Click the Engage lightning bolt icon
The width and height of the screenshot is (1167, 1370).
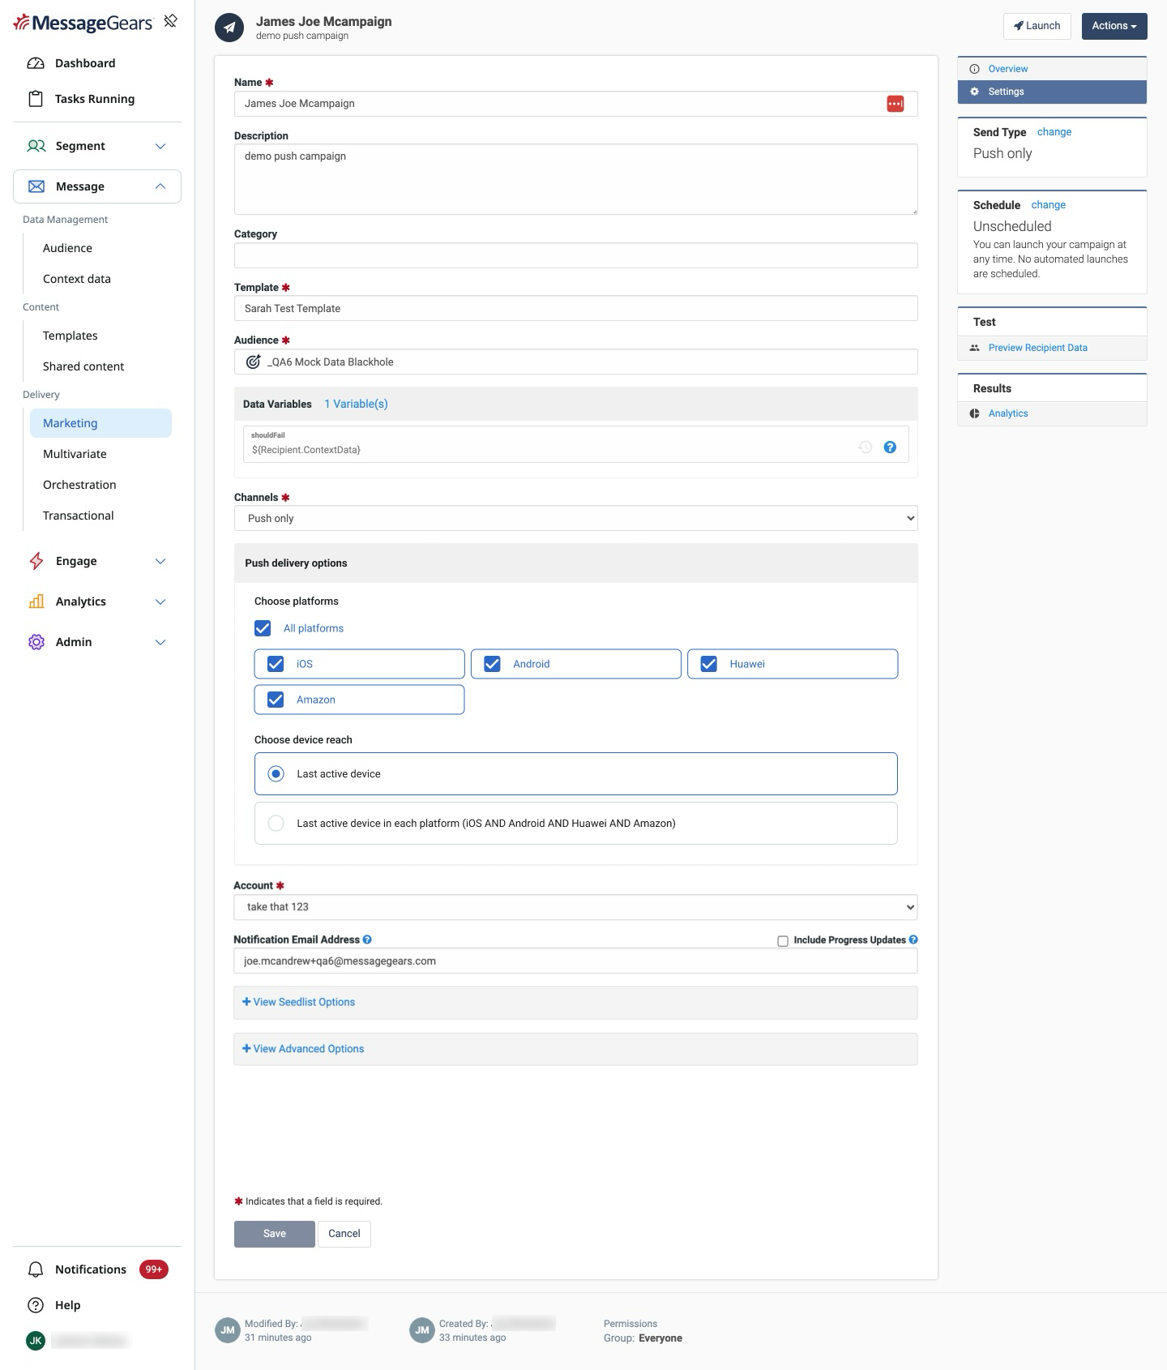tap(36, 561)
